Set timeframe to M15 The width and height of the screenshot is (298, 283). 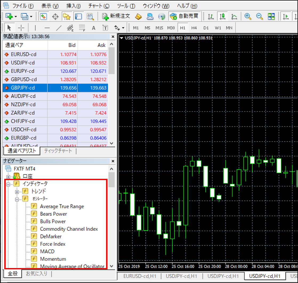click(159, 28)
